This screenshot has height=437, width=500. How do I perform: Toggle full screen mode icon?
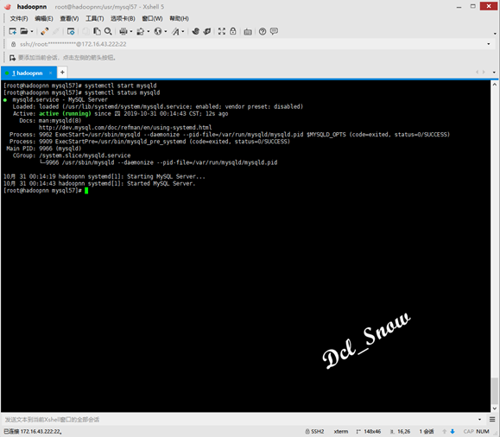pos(222,31)
